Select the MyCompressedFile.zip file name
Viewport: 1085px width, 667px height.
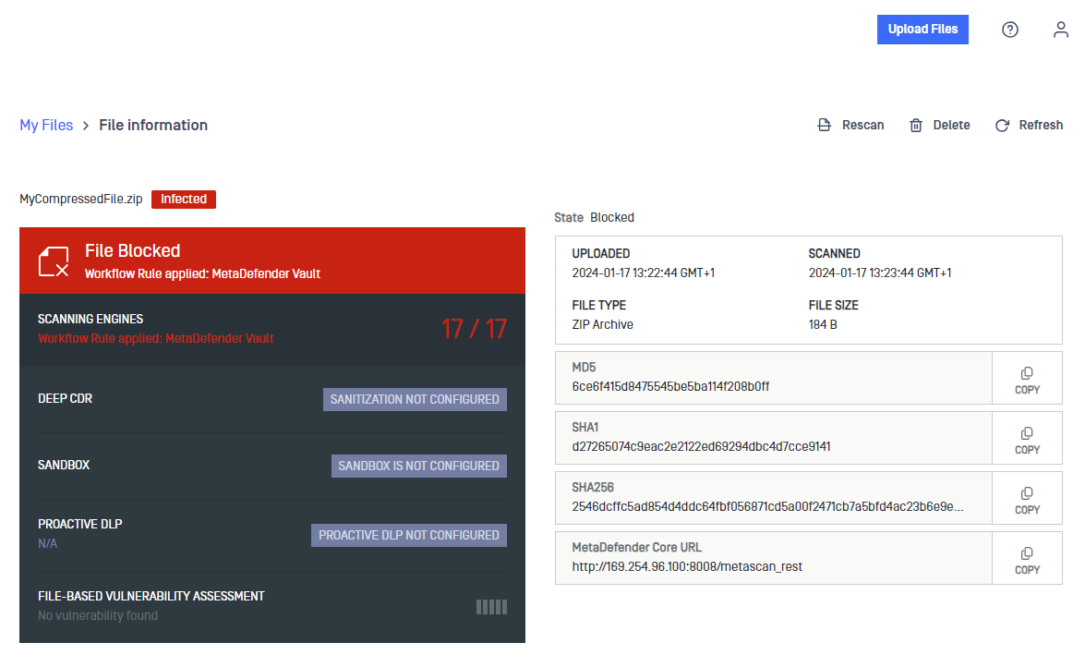[x=81, y=200]
